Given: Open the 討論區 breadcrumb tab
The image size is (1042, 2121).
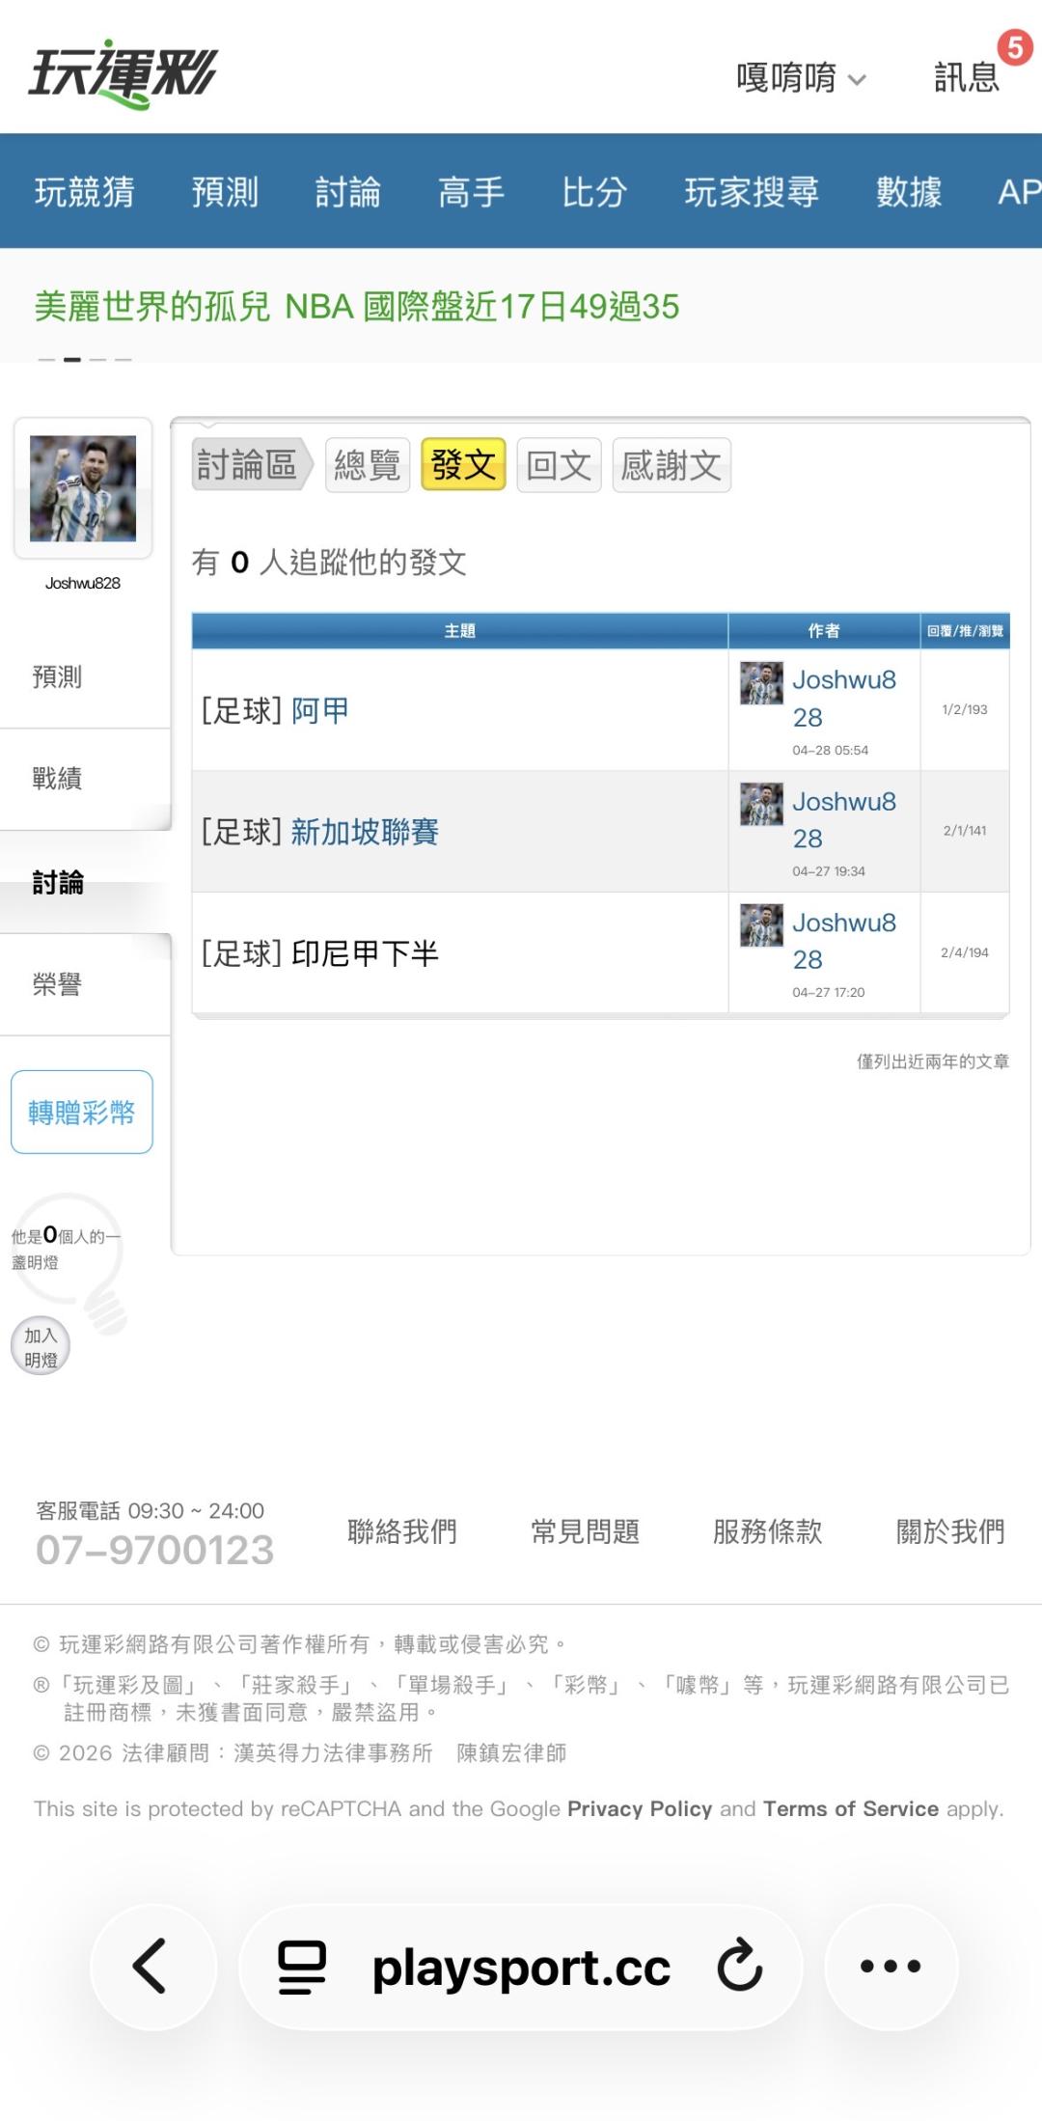Looking at the screenshot, I should point(253,465).
